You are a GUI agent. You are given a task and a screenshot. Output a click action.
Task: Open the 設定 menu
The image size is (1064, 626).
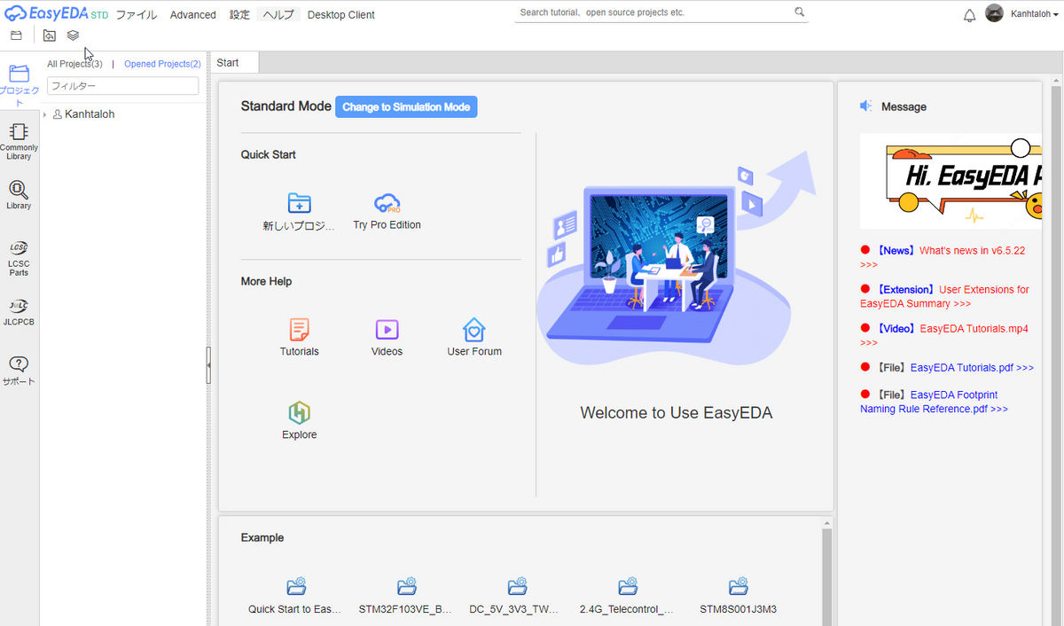tap(239, 14)
